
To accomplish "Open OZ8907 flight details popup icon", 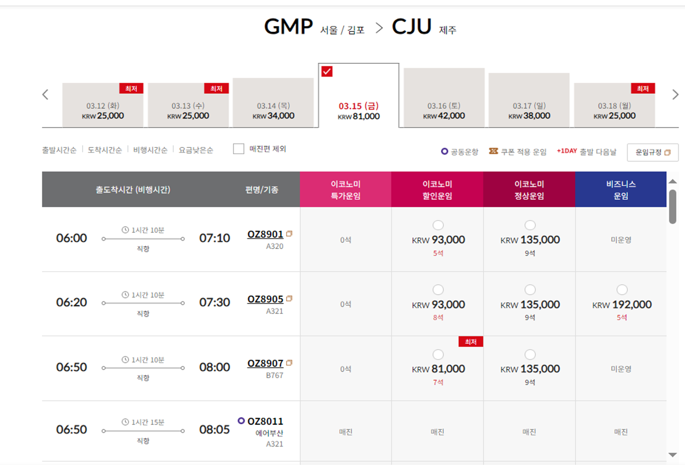I will [289, 363].
